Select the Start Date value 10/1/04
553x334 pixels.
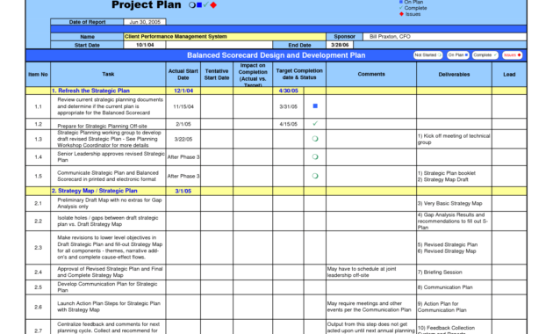click(145, 45)
